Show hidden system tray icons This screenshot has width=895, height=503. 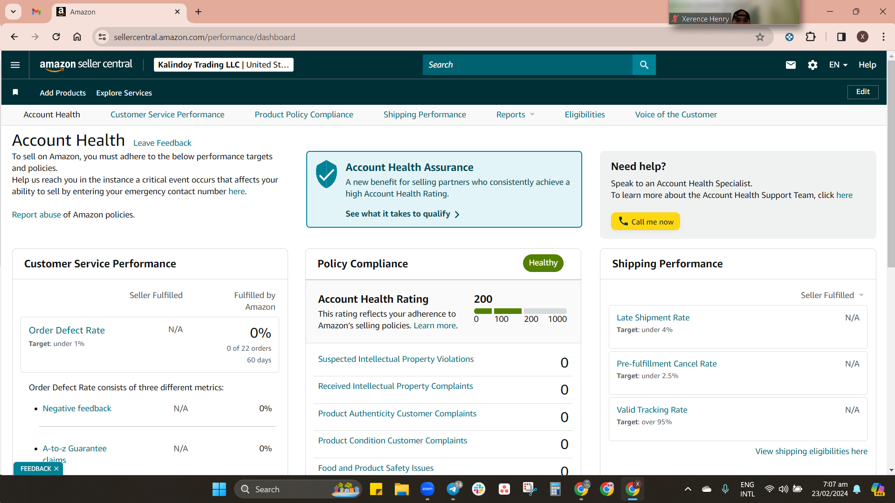pos(688,489)
